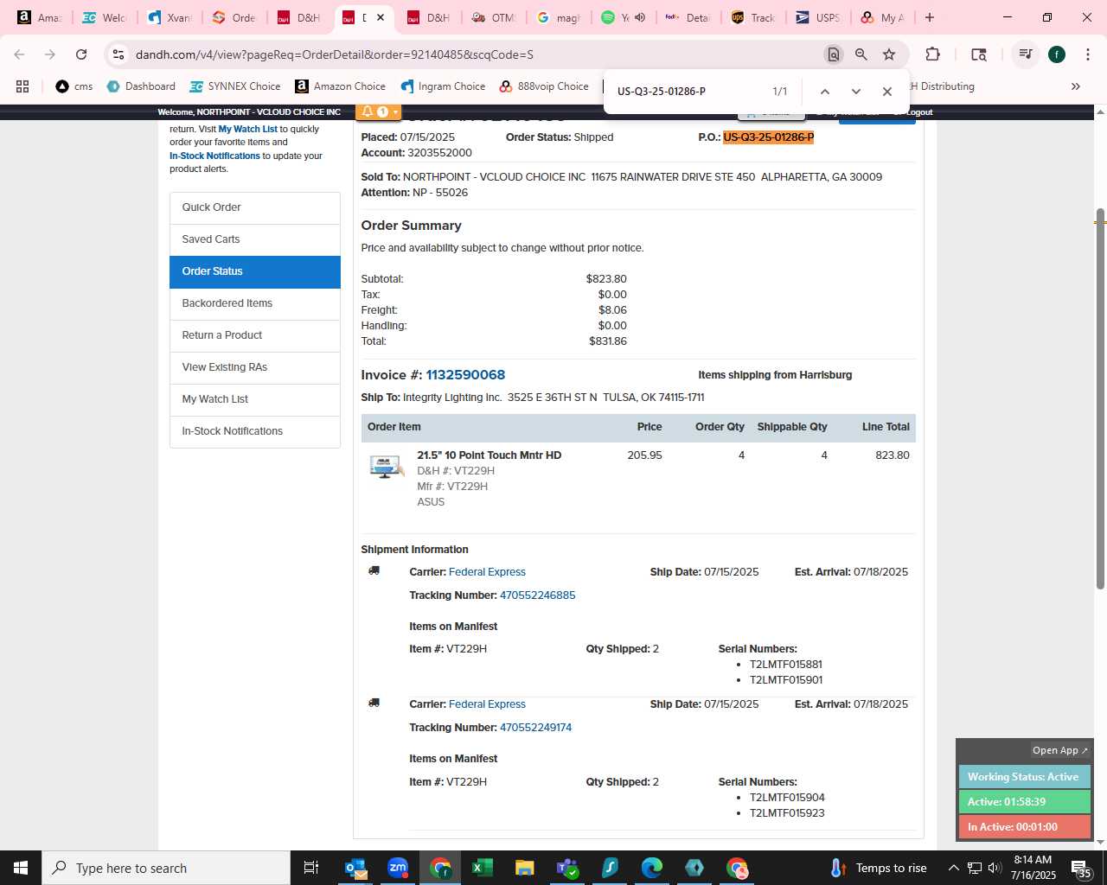The width and height of the screenshot is (1107, 885).
Task: Open Microsoft Teams from the taskbar
Action: pos(567,868)
